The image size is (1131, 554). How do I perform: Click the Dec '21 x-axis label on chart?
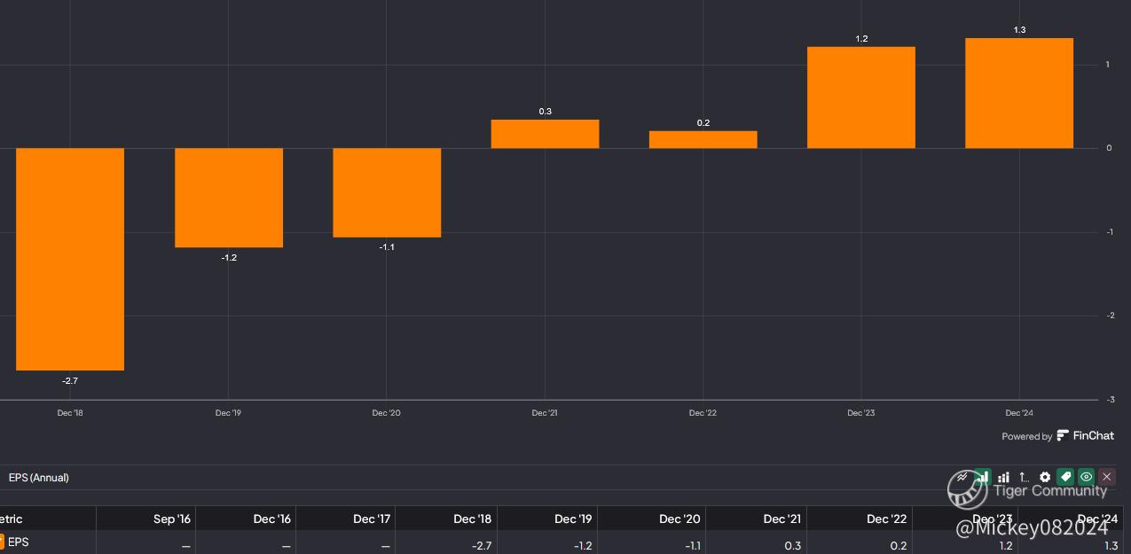tap(545, 413)
